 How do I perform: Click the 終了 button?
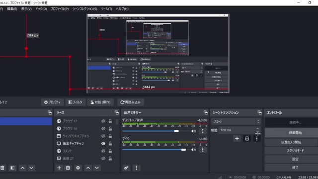tap(292, 168)
